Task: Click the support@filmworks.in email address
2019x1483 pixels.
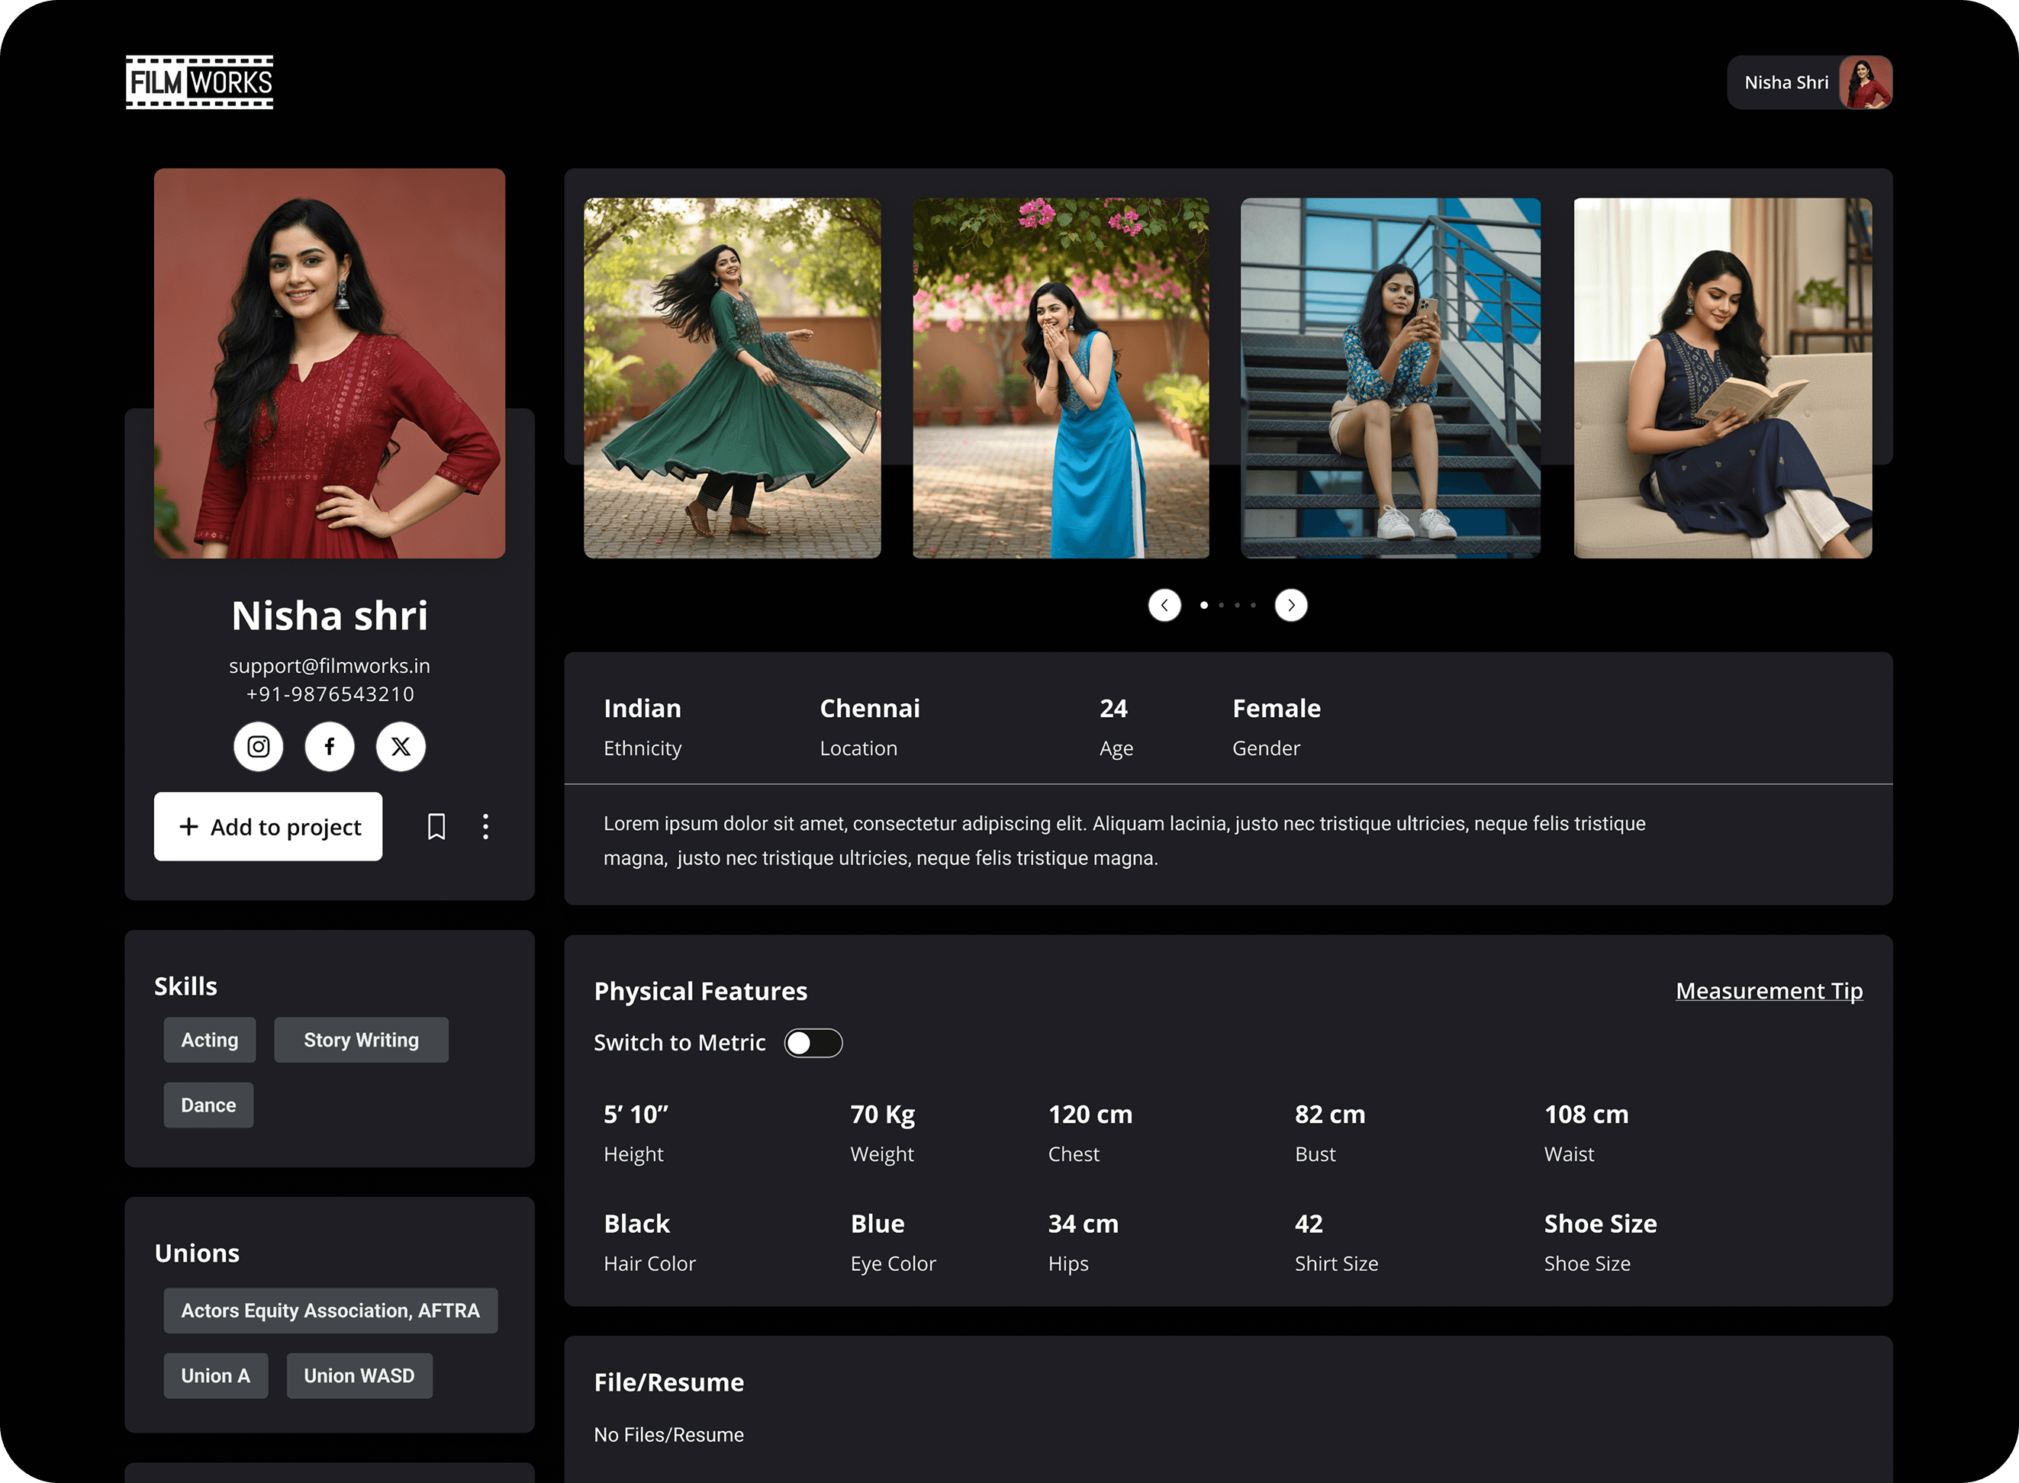Action: click(330, 666)
